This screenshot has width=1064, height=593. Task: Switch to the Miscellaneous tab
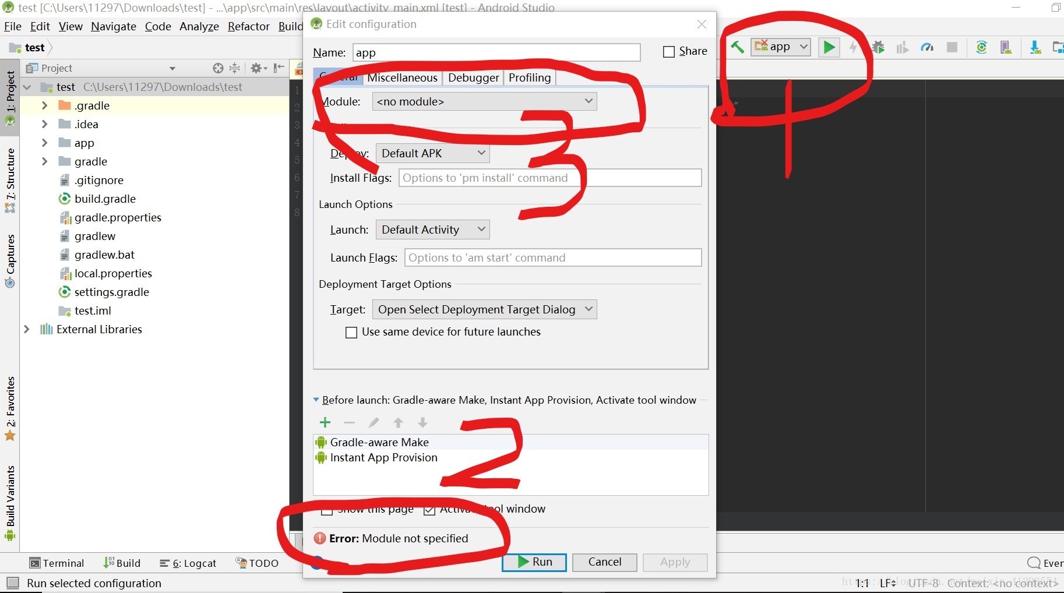click(x=402, y=77)
